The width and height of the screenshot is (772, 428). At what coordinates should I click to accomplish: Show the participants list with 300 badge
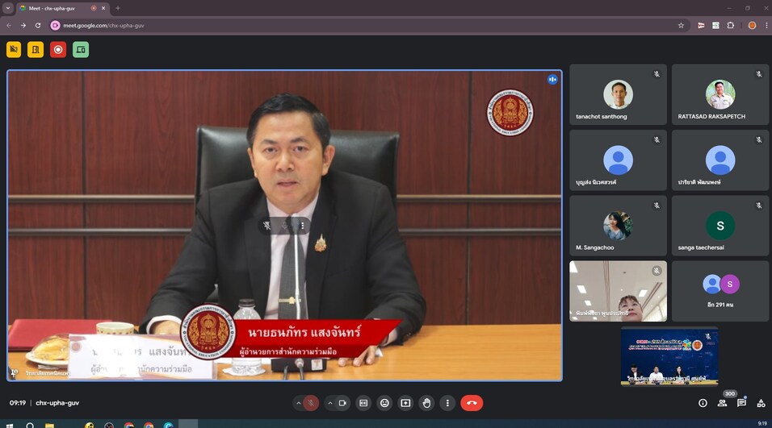coord(722,403)
